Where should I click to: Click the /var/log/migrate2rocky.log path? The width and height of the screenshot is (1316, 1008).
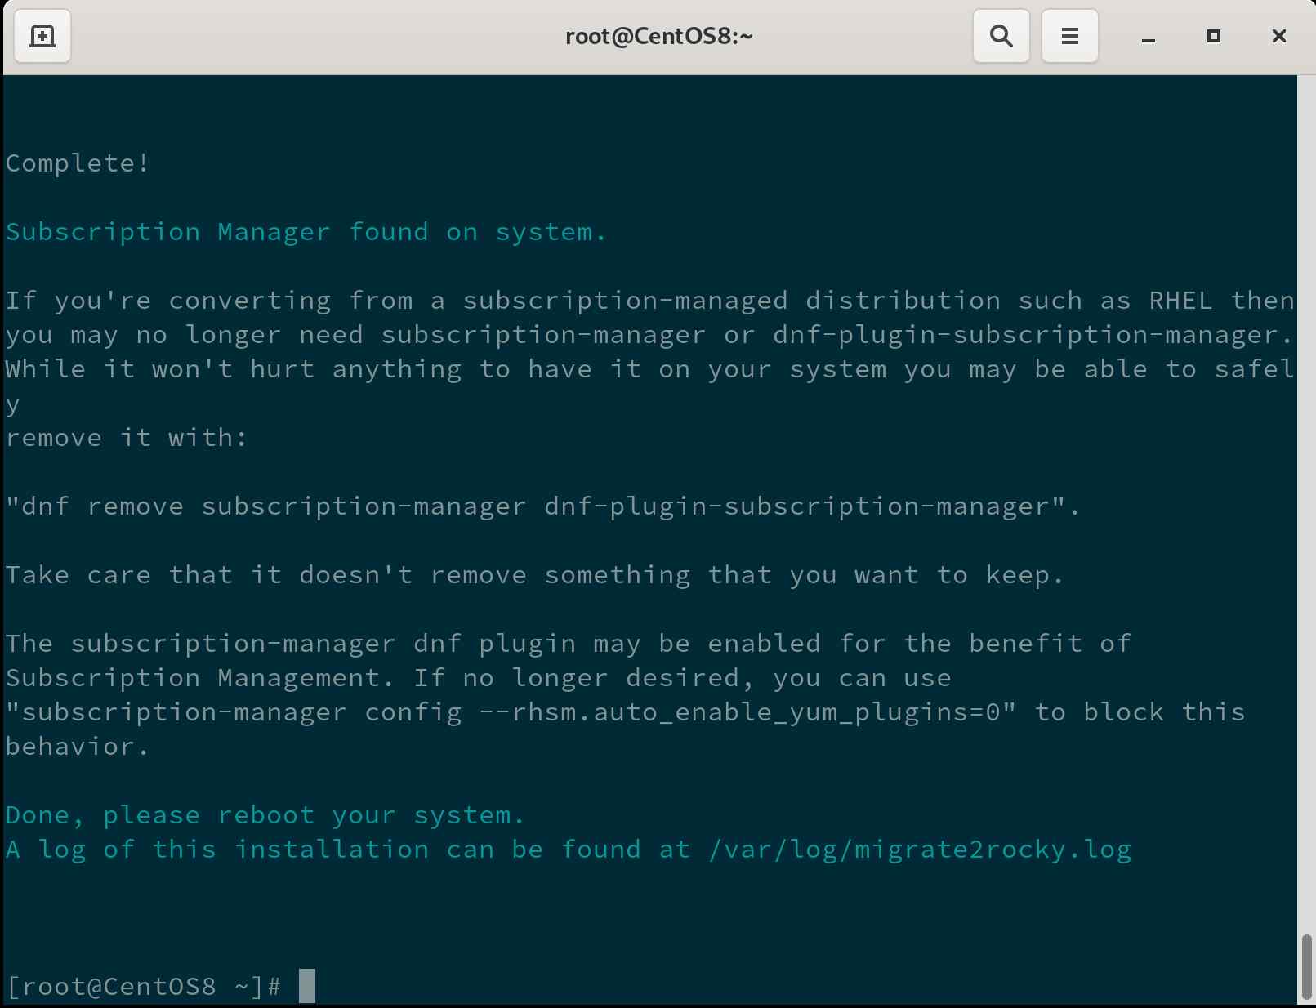(x=920, y=850)
